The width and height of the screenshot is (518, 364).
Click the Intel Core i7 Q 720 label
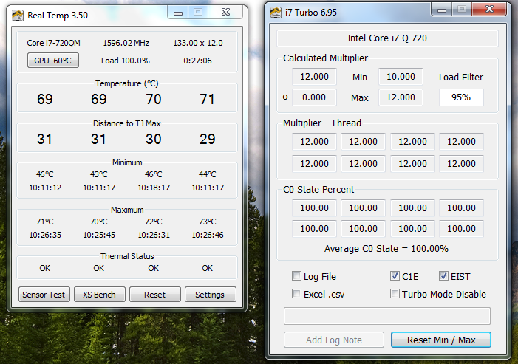pos(387,38)
